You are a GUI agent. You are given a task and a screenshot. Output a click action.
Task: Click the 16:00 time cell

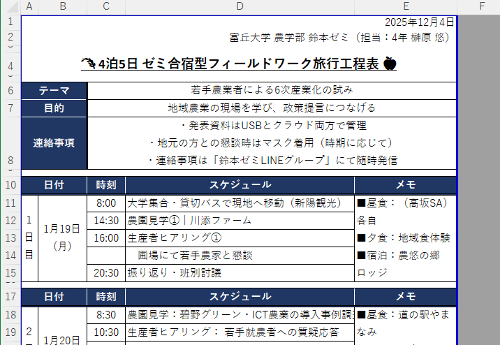[x=106, y=238]
